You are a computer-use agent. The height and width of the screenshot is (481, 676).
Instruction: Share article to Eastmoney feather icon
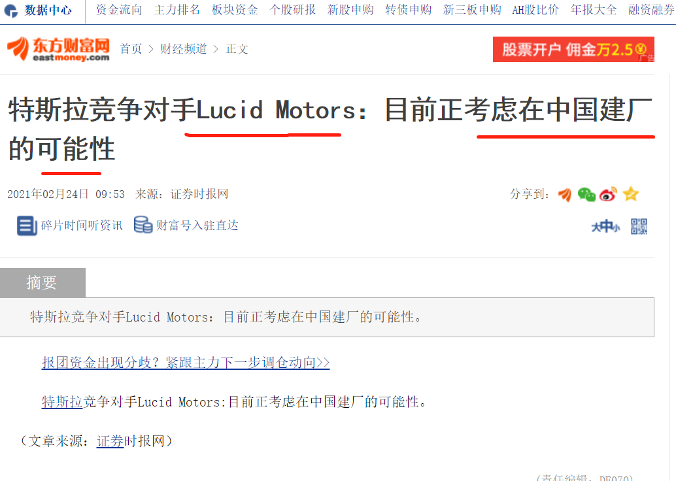click(x=565, y=195)
